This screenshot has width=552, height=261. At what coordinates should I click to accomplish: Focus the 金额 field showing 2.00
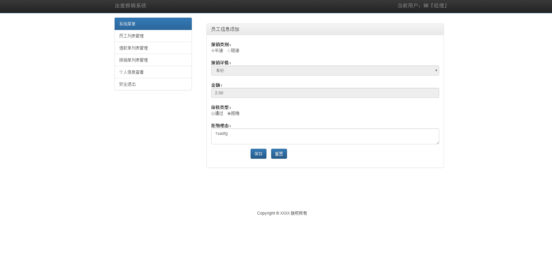pyautogui.click(x=325, y=93)
